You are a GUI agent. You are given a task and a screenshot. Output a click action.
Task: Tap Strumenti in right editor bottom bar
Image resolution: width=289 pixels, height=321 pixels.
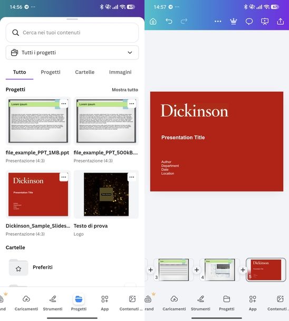(x=200, y=303)
